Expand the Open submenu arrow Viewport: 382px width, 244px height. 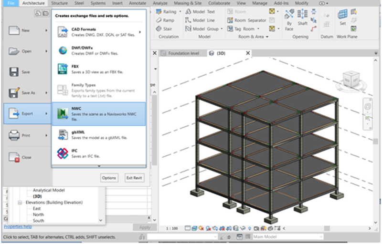[46, 51]
